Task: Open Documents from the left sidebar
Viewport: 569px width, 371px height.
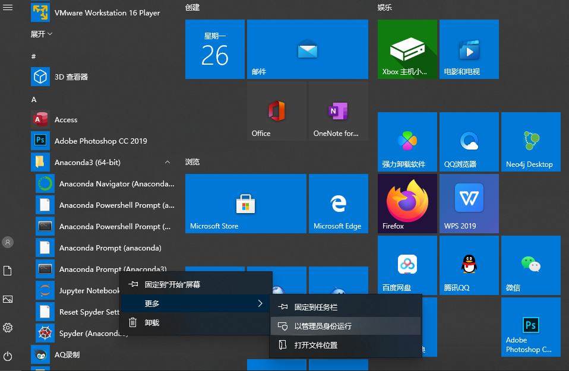Action: pyautogui.click(x=8, y=271)
